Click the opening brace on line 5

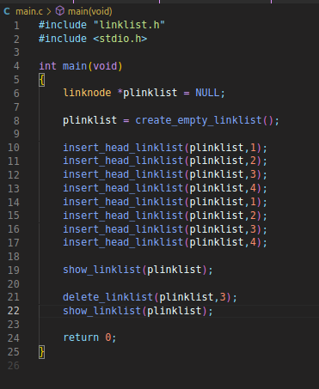(42, 80)
